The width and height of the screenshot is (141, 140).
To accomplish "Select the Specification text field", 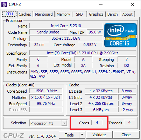I will 83,53.
